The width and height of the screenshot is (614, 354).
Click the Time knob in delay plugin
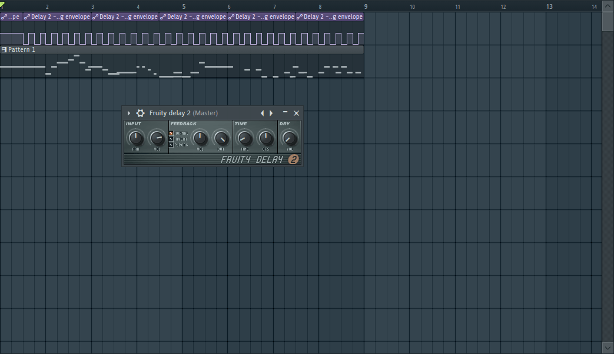coord(244,138)
